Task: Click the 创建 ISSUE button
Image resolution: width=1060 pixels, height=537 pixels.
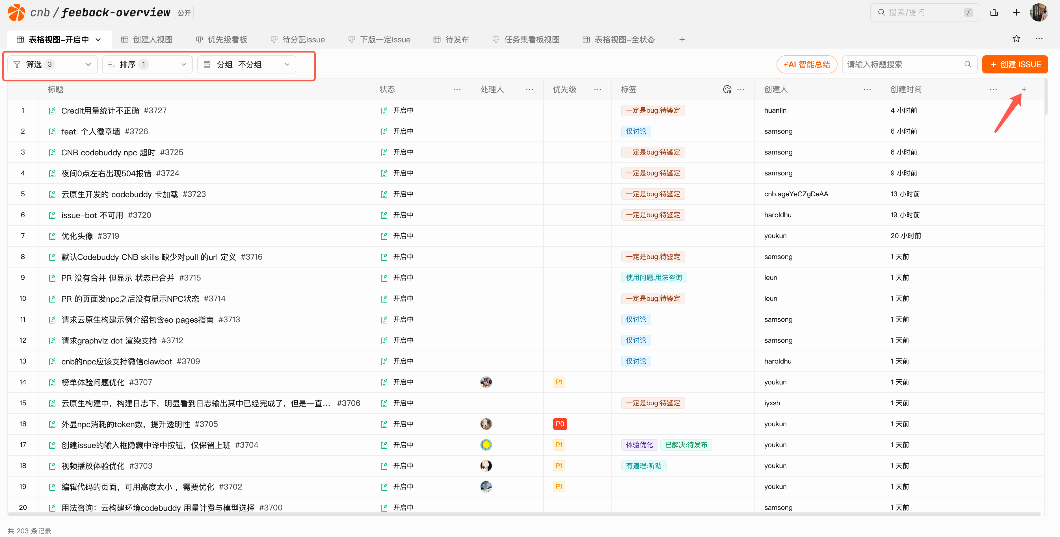Action: coord(1015,65)
